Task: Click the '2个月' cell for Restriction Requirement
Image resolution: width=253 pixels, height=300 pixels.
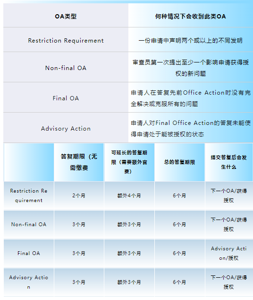Action: pos(79,195)
